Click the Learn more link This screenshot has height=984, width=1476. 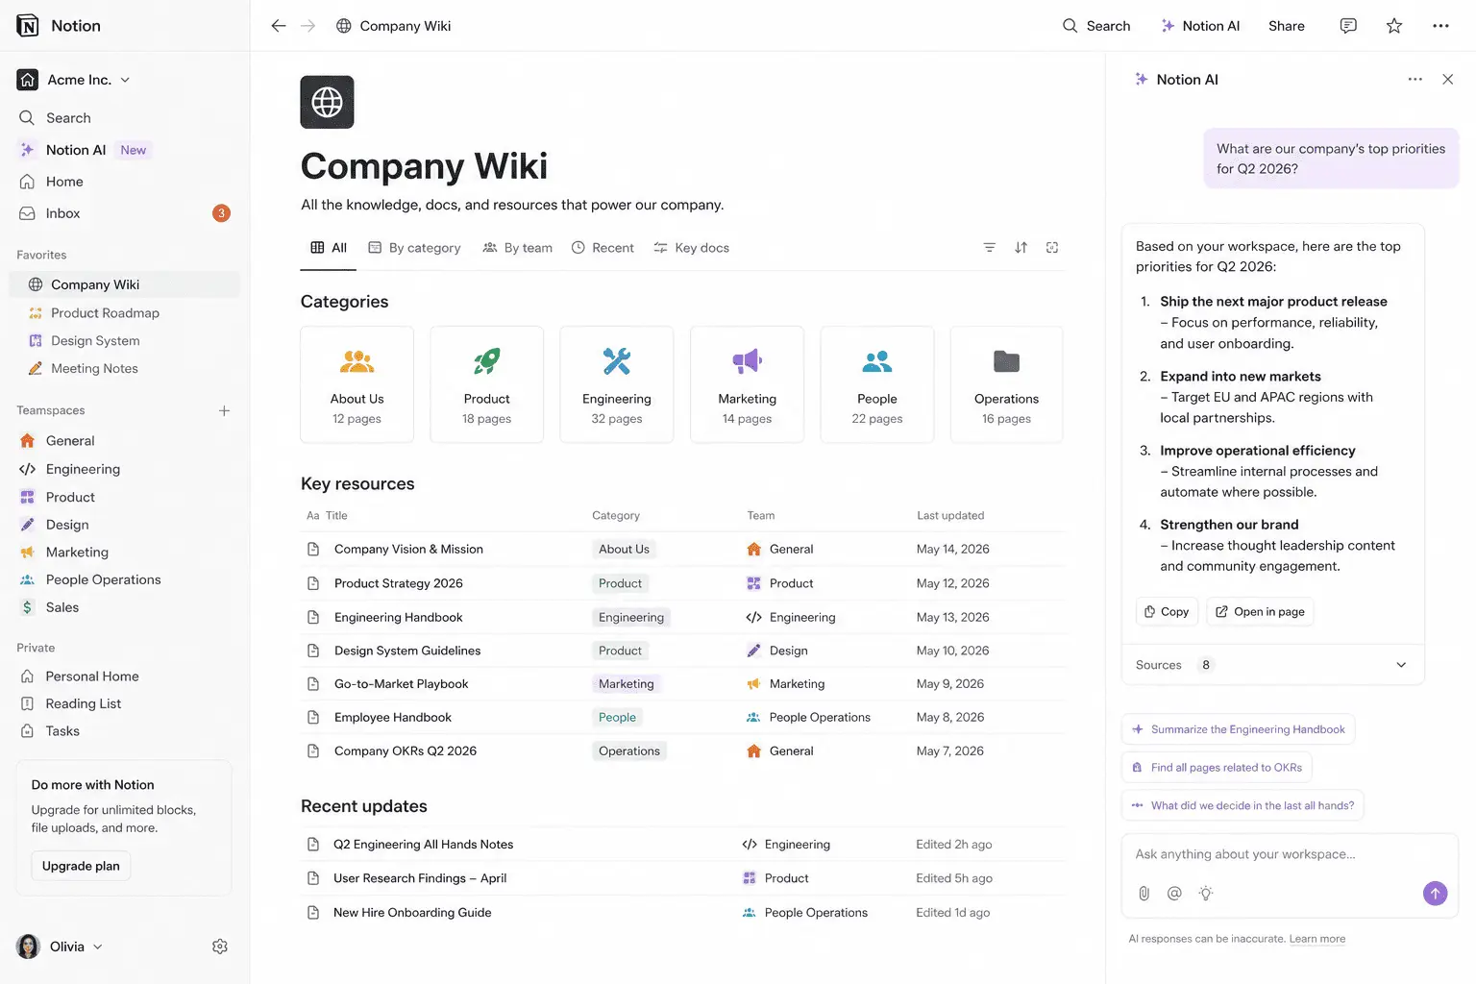pos(1316,939)
